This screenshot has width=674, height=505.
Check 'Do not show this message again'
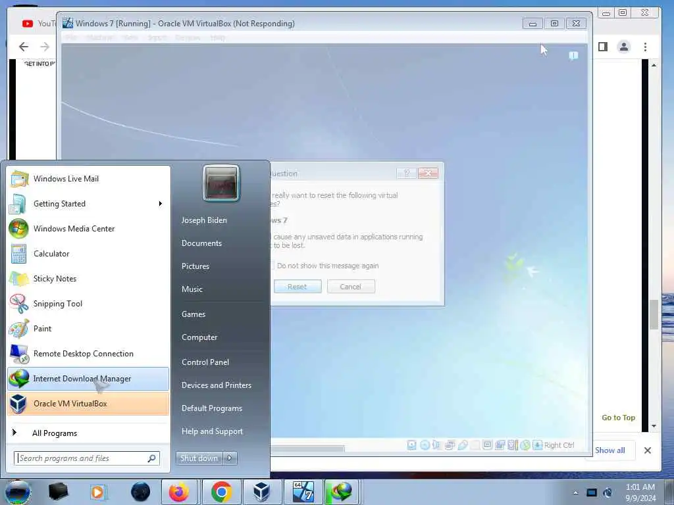325,266
